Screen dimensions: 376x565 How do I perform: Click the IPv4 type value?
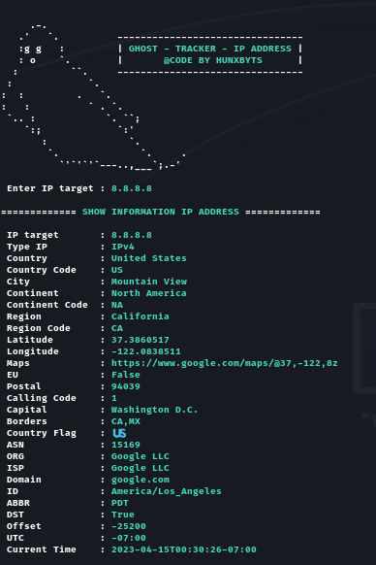tap(123, 247)
